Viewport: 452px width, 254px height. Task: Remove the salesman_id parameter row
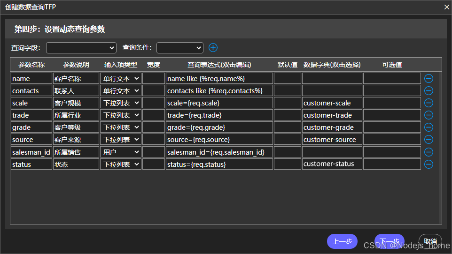tap(429, 152)
